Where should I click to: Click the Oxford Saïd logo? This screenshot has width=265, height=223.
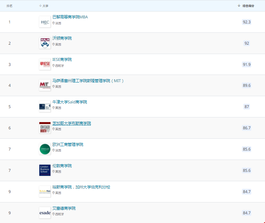coord(45,107)
